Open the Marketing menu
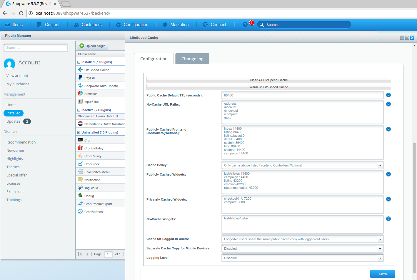This screenshot has width=417, height=280. coord(176,25)
